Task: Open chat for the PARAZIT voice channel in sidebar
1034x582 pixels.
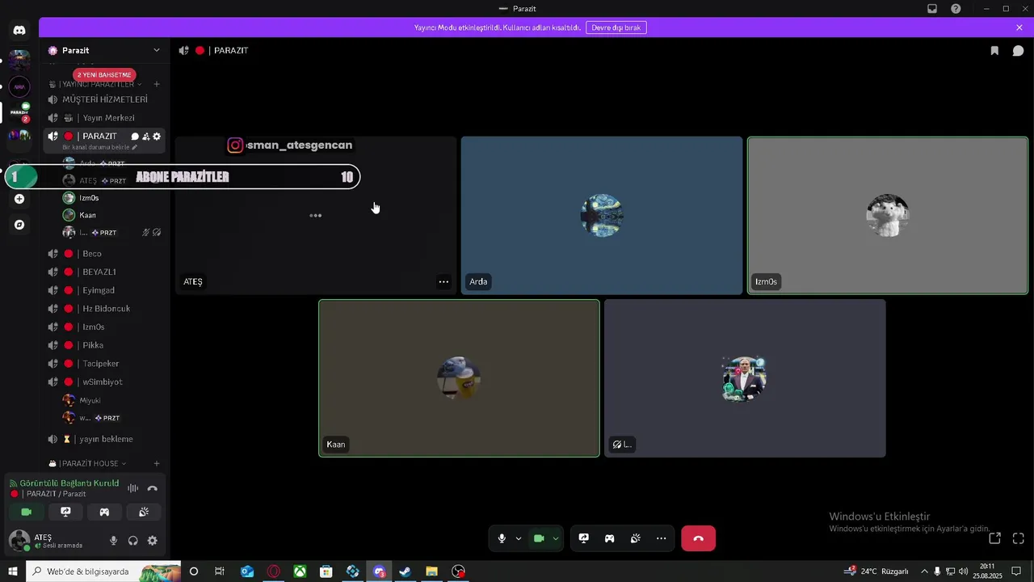Action: pos(135,137)
